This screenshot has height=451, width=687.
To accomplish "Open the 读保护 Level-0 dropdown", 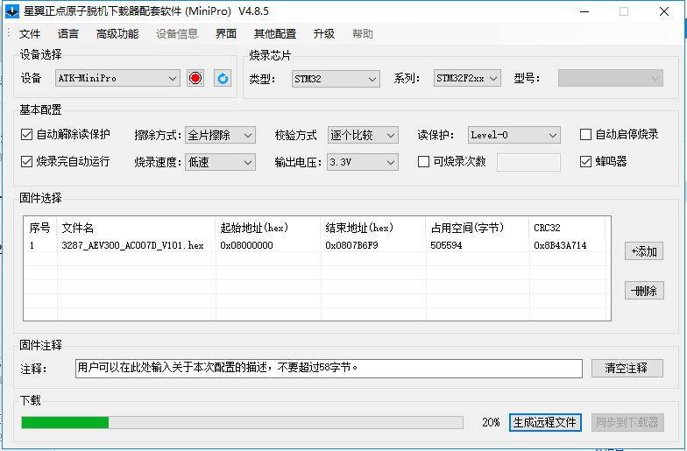I will tap(513, 135).
